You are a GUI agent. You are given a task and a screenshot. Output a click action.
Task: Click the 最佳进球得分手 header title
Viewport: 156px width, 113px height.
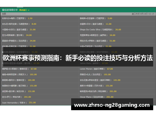click(x=10, y=10)
